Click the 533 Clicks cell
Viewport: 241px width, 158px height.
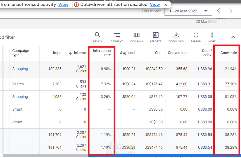coord(81,84)
